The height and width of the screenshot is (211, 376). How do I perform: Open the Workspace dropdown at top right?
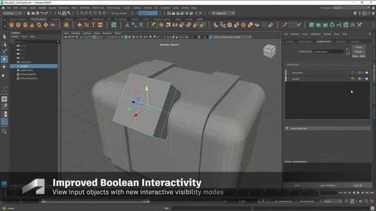coord(351,8)
